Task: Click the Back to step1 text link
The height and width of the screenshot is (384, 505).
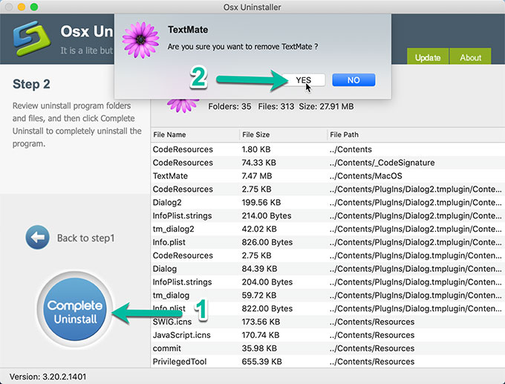Action: [85, 238]
